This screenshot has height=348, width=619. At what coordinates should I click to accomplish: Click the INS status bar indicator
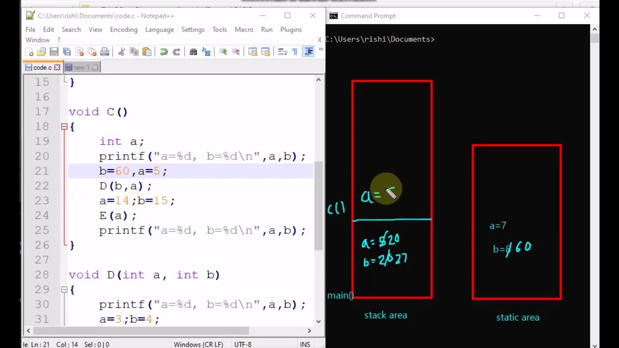coord(305,344)
